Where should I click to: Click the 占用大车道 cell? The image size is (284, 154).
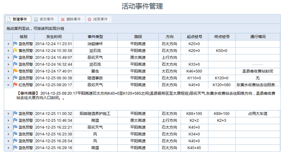[258, 114]
